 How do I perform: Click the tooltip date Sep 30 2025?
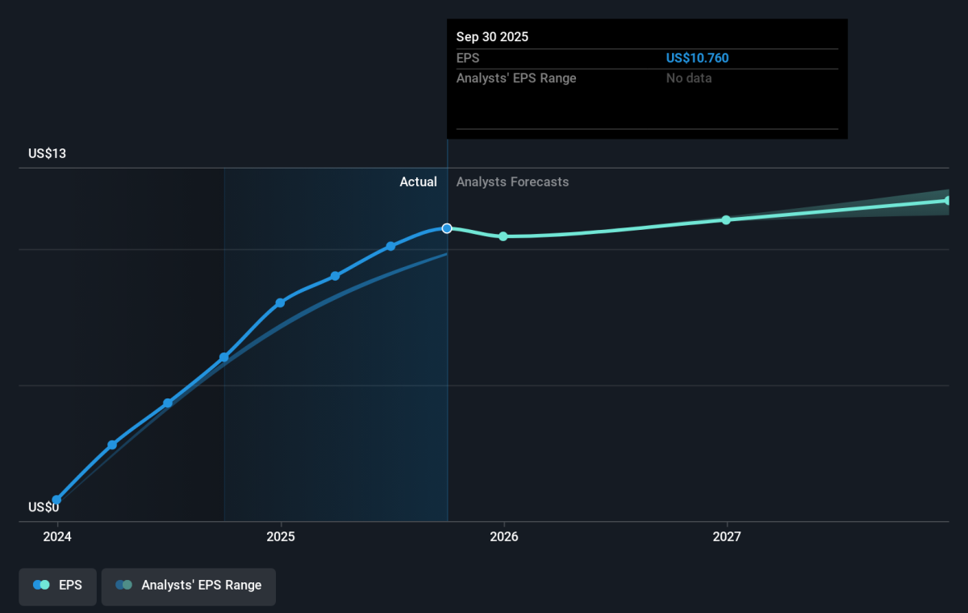click(493, 37)
